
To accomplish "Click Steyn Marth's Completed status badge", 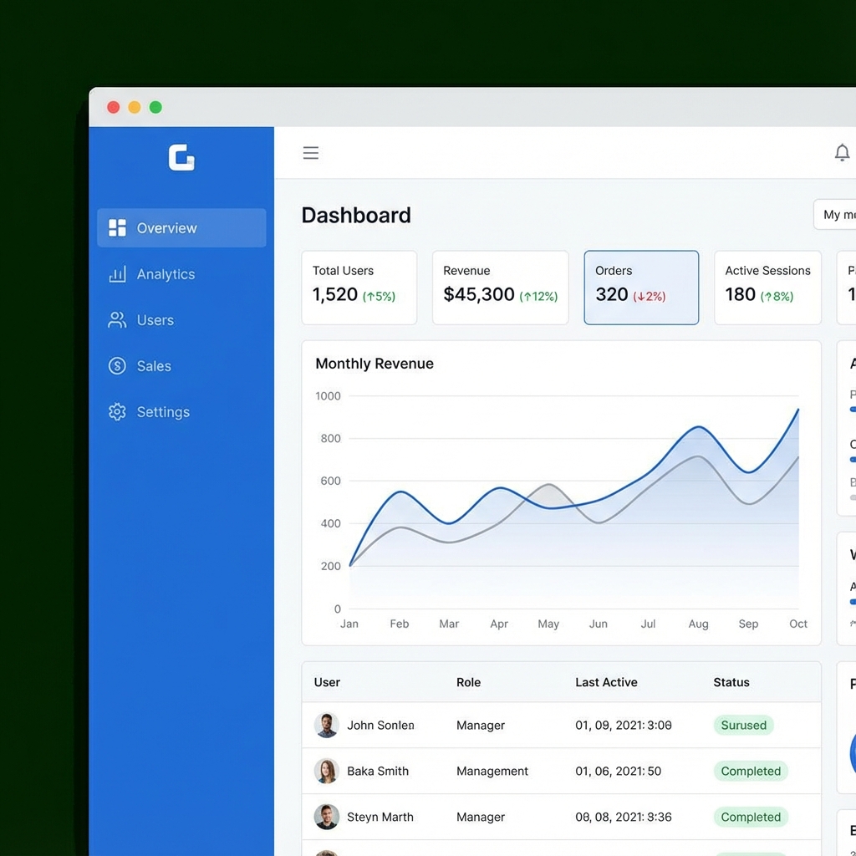I will pos(750,817).
